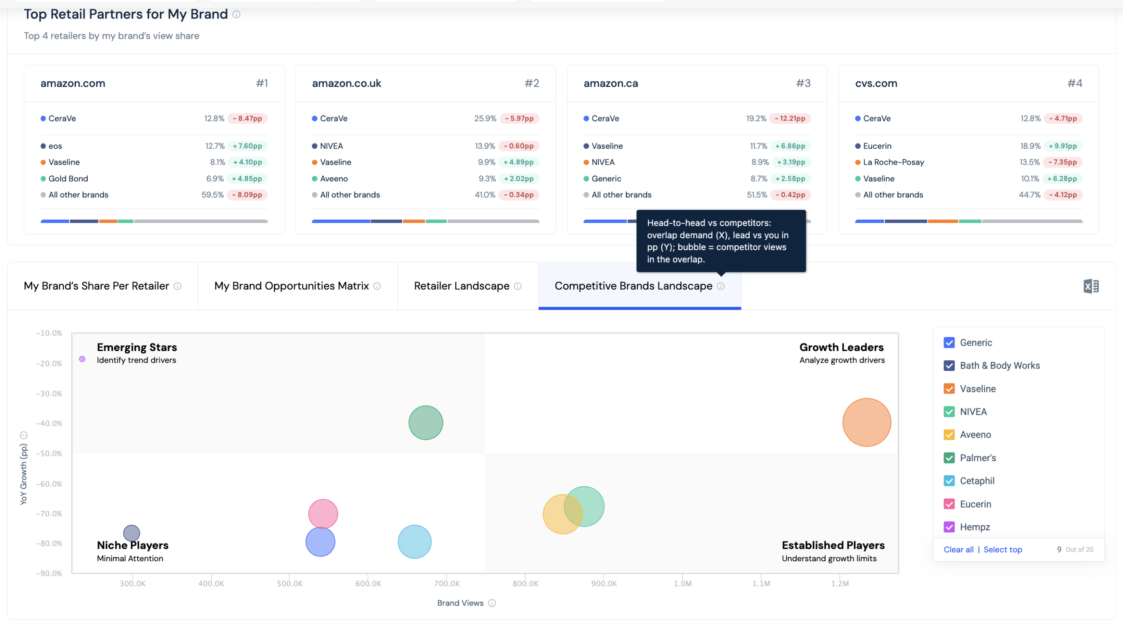Click info icon next to Top Retail Partners title

click(236, 14)
